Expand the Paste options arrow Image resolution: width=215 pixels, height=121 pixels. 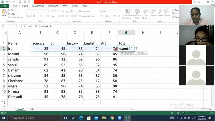(x=4, y=18)
